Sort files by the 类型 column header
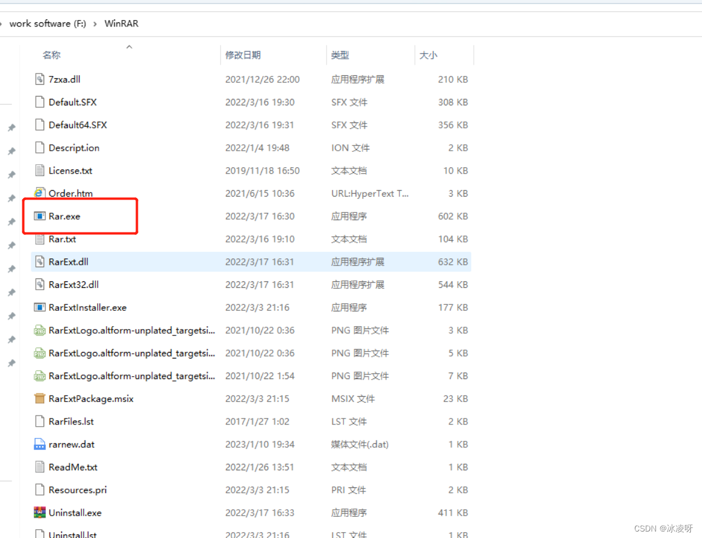The width and height of the screenshot is (702, 538). (x=340, y=55)
